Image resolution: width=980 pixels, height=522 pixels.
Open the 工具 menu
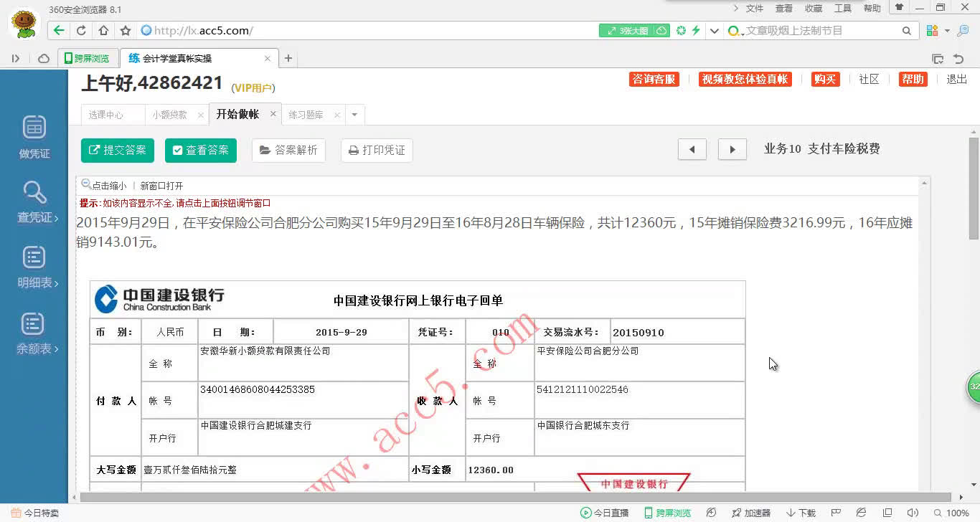[x=842, y=9]
